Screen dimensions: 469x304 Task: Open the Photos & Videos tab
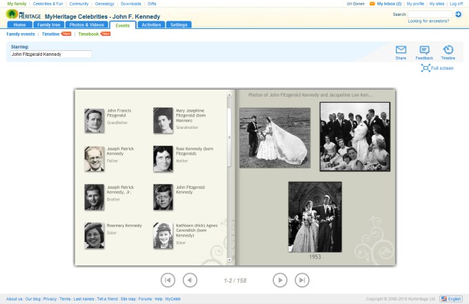(86, 25)
